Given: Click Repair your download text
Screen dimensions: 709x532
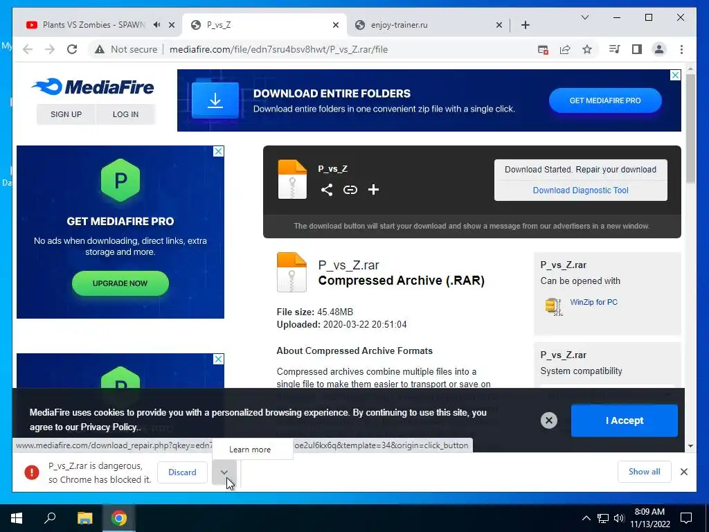Looking at the screenshot, I should tap(616, 170).
